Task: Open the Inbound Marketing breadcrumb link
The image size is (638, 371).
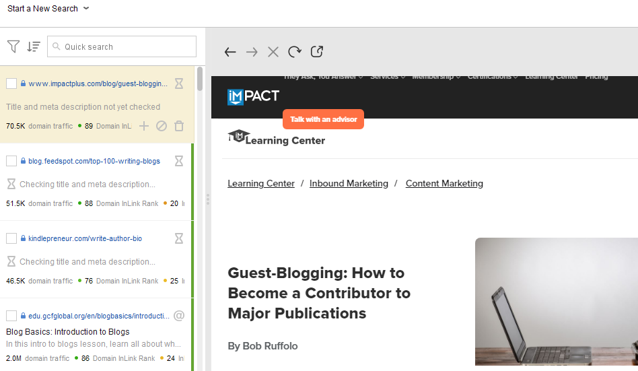Action: (349, 184)
